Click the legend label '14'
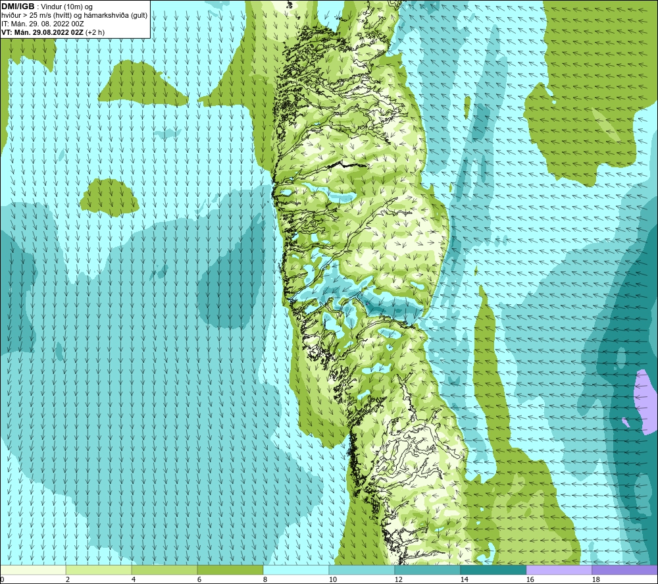Image resolution: width=658 pixels, height=584 pixels. (464, 579)
